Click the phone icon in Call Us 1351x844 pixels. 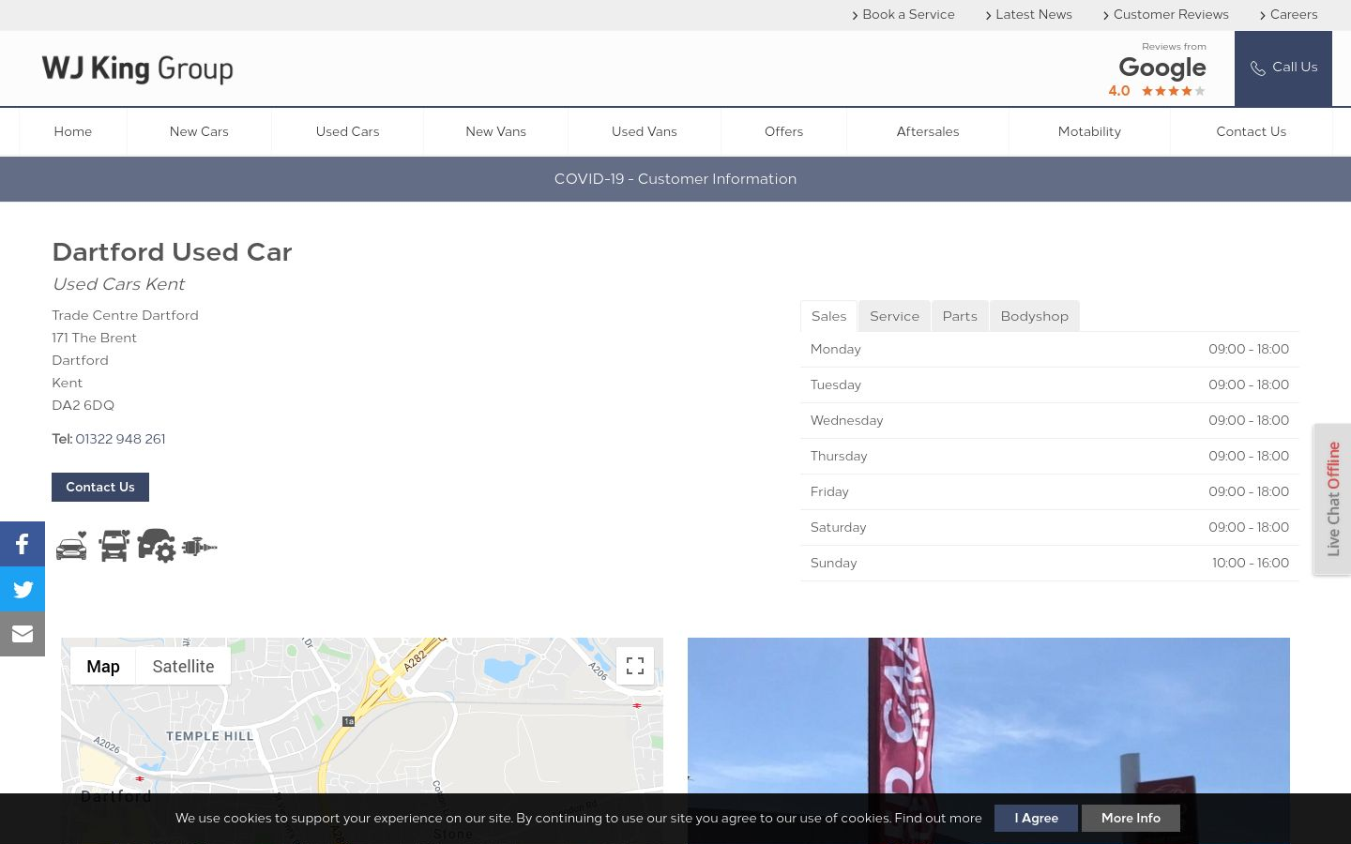coord(1258,68)
